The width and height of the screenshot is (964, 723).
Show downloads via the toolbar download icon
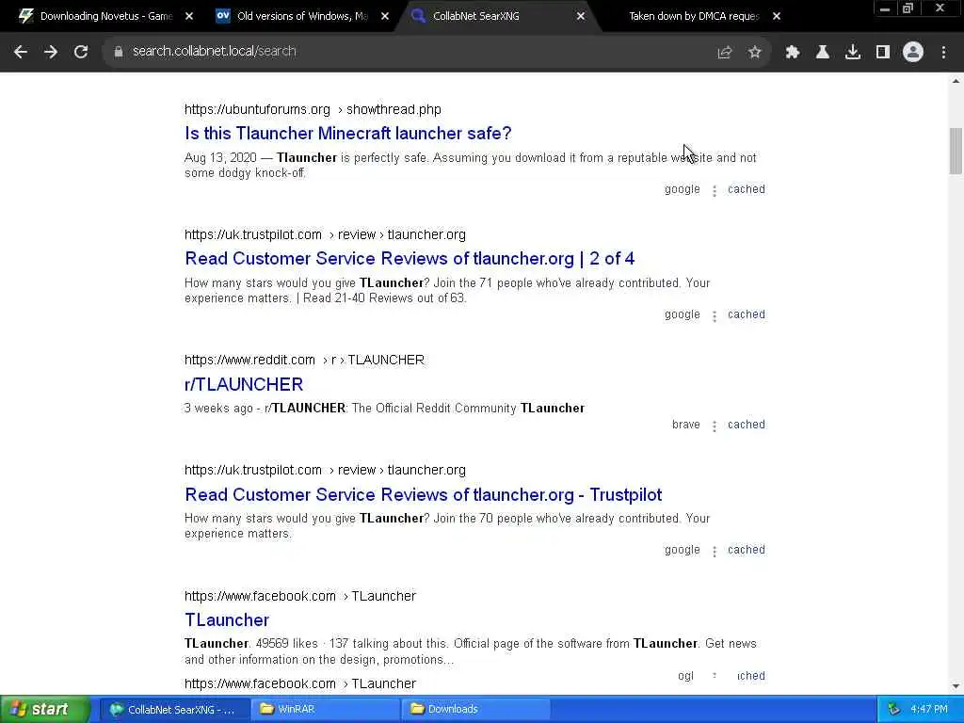853,53
